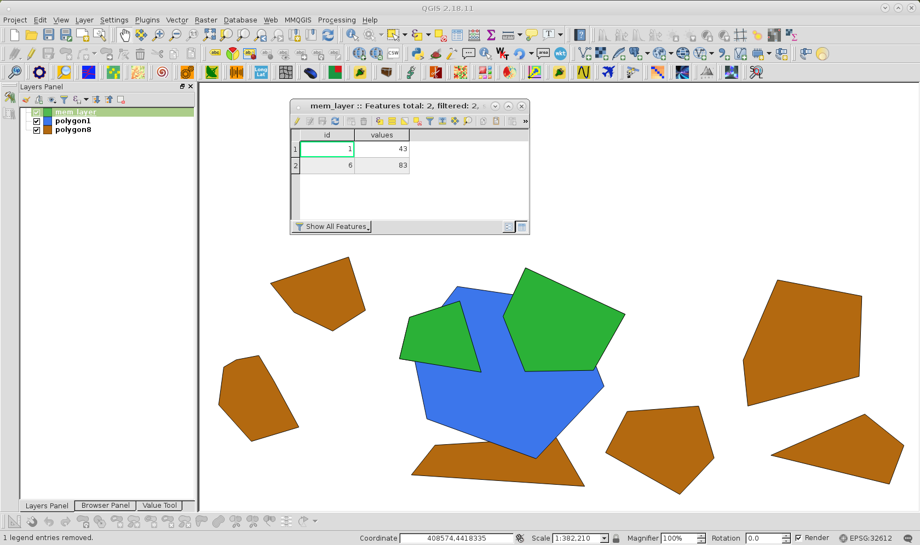The image size is (920, 545).
Task: Click the layer filter funnel in Layers Panel
Action: [x=64, y=100]
